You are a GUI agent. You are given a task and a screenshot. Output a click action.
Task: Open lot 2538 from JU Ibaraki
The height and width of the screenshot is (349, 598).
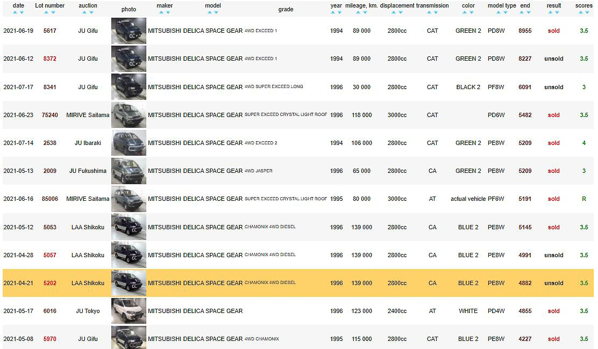(x=49, y=143)
